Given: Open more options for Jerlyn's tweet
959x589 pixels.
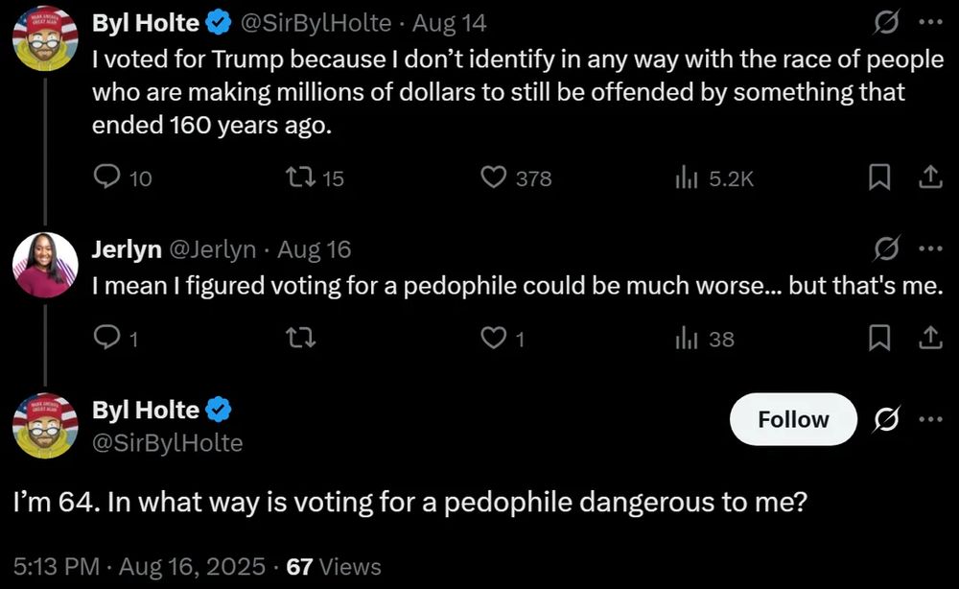Looking at the screenshot, I should [x=931, y=248].
